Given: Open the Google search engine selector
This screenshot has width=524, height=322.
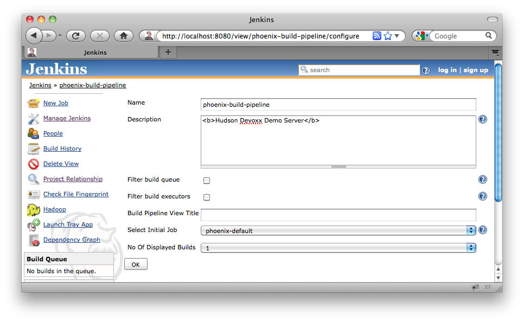Looking at the screenshot, I should pos(422,36).
